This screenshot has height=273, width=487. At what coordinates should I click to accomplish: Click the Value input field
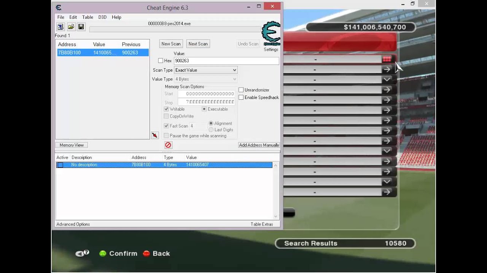[226, 61]
